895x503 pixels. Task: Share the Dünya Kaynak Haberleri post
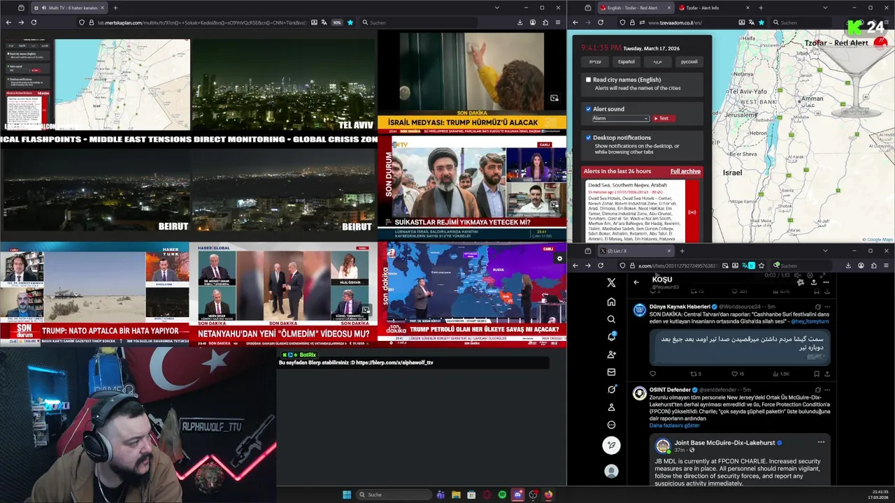coord(827,374)
